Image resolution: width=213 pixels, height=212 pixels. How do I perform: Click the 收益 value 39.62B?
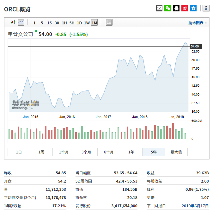click(202, 173)
